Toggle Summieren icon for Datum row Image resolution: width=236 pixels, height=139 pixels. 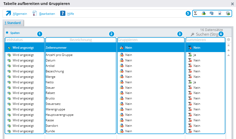190,60
